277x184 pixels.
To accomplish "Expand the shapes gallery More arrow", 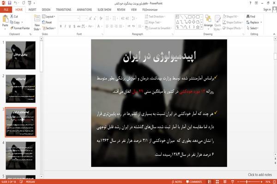I will (x=202, y=27).
